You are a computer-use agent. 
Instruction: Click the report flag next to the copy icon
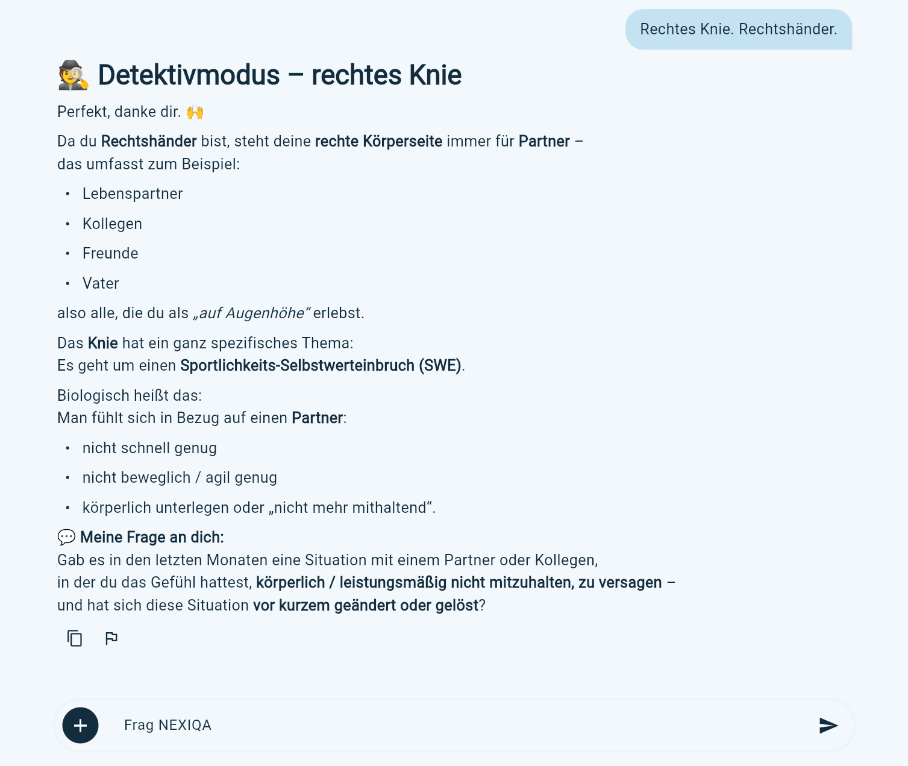pyautogui.click(x=111, y=638)
